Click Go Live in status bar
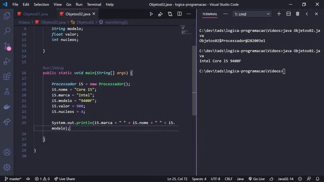The image size is (324, 182). (x=257, y=179)
